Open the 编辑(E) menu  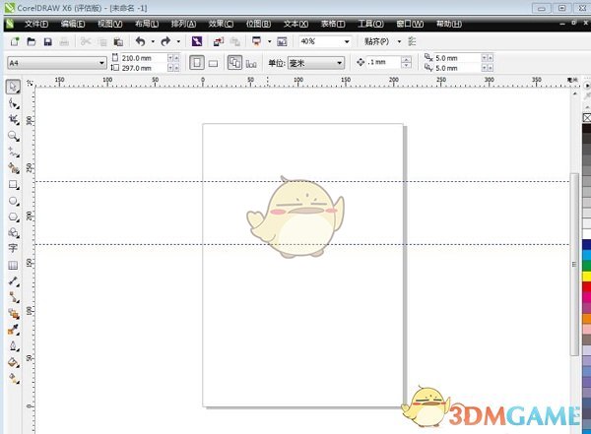[73, 24]
